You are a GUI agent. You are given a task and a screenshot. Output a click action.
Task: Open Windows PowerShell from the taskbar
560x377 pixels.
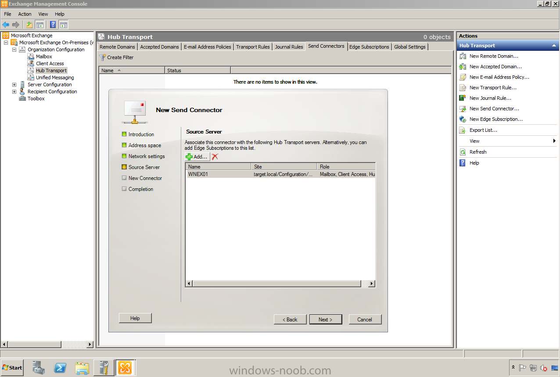pos(61,368)
